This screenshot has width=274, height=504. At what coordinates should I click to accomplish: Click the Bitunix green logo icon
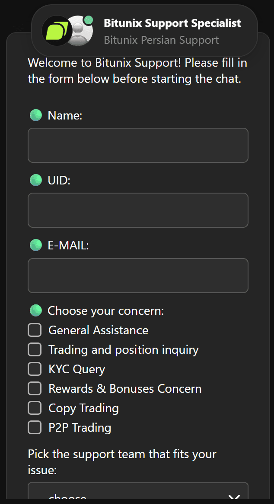tap(57, 30)
